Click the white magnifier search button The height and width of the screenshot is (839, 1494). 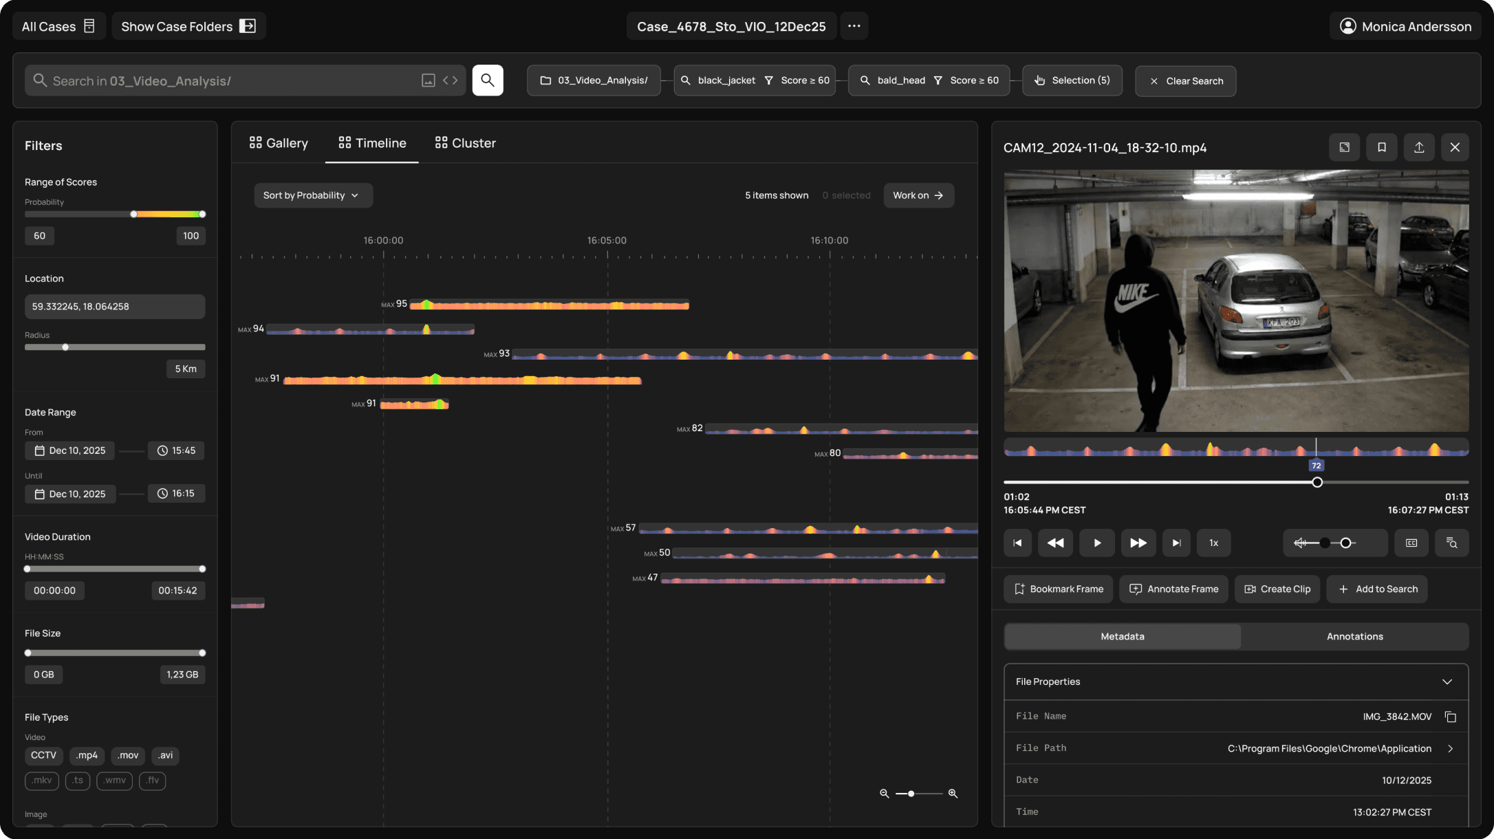(x=487, y=80)
